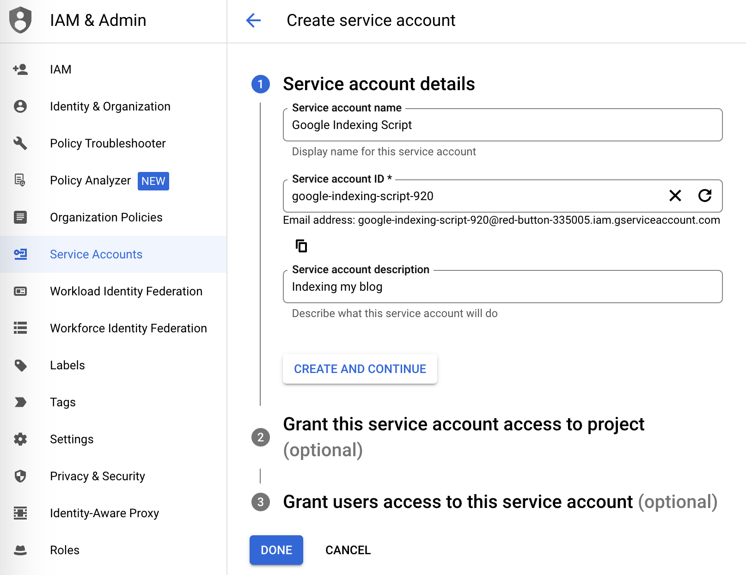This screenshot has height=575, width=746.
Task: Open Identity-Aware Proxy page
Action: click(113, 513)
